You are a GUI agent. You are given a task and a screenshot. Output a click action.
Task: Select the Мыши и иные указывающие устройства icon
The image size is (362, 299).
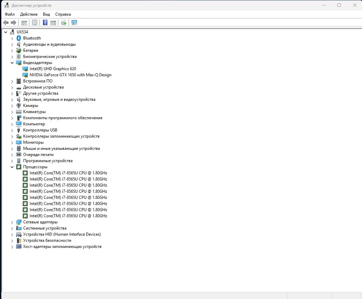[19, 148]
